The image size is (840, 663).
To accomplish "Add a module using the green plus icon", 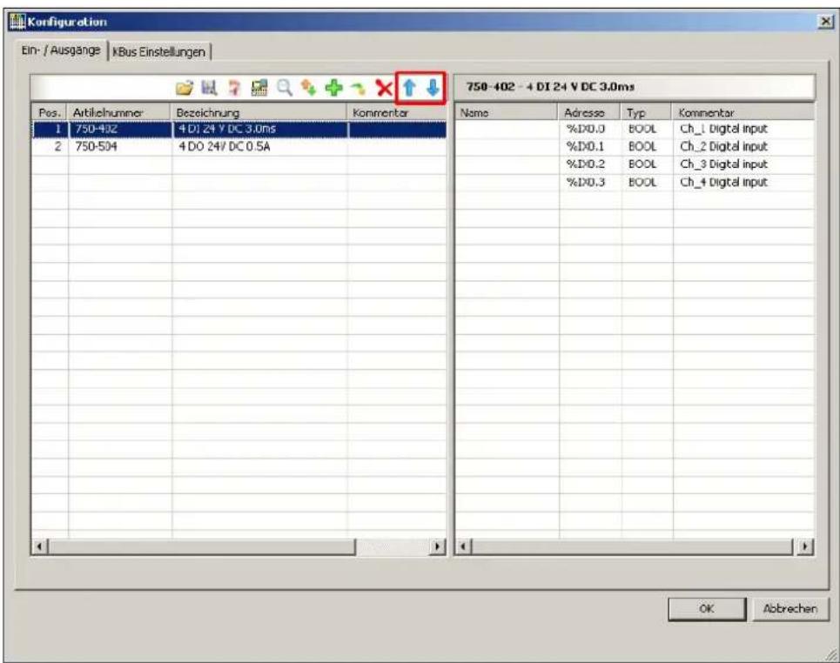I will tap(333, 88).
